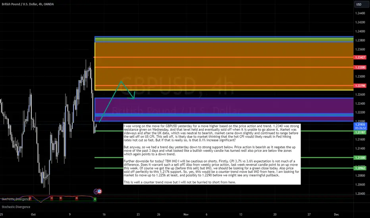
Task: Click the 03:26:52 candle countdown timer
Action: 360,128
